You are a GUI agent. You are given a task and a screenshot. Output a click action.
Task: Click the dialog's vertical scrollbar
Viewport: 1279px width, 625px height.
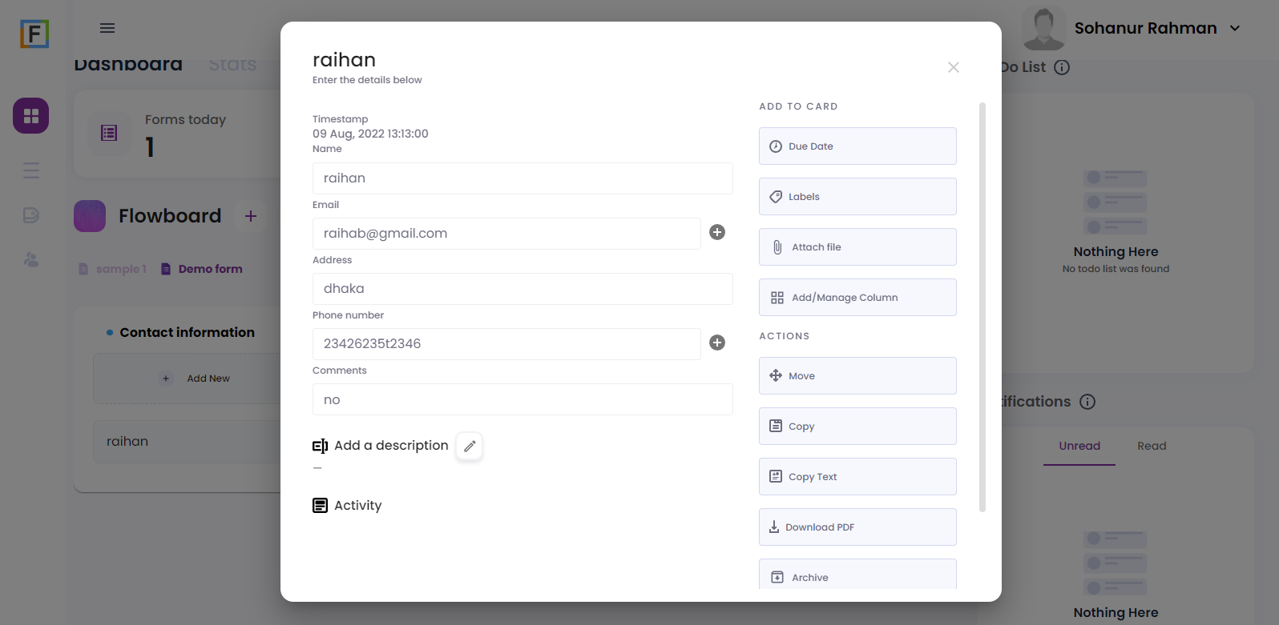pos(982,307)
